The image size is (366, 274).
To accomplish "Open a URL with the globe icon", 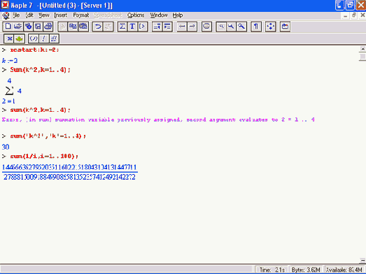I will point(28,27).
